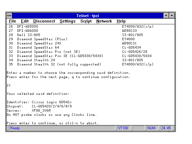This screenshot has width=192, height=144.
Task: Click the maximize arrow in title bar
Action: [172, 15]
